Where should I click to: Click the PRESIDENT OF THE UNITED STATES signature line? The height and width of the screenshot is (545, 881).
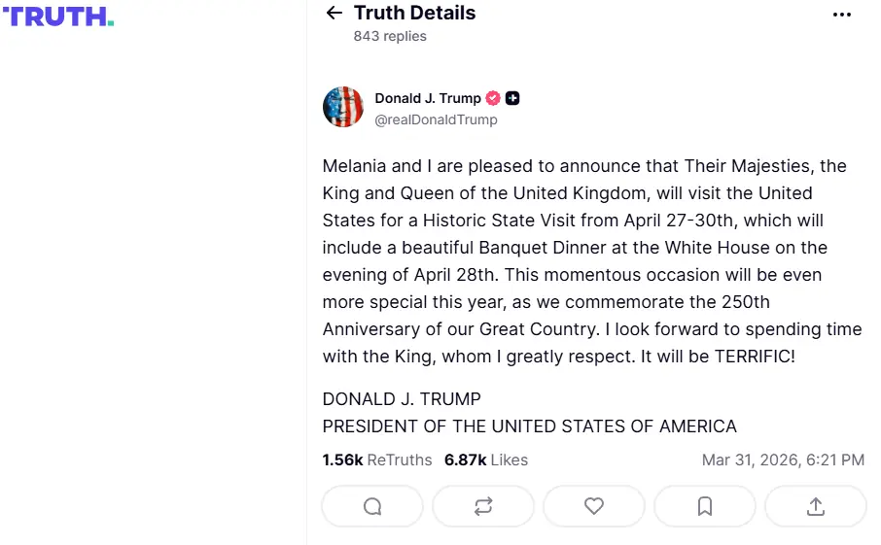529,426
